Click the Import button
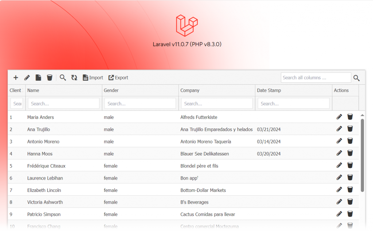The image size is (373, 231). click(93, 78)
